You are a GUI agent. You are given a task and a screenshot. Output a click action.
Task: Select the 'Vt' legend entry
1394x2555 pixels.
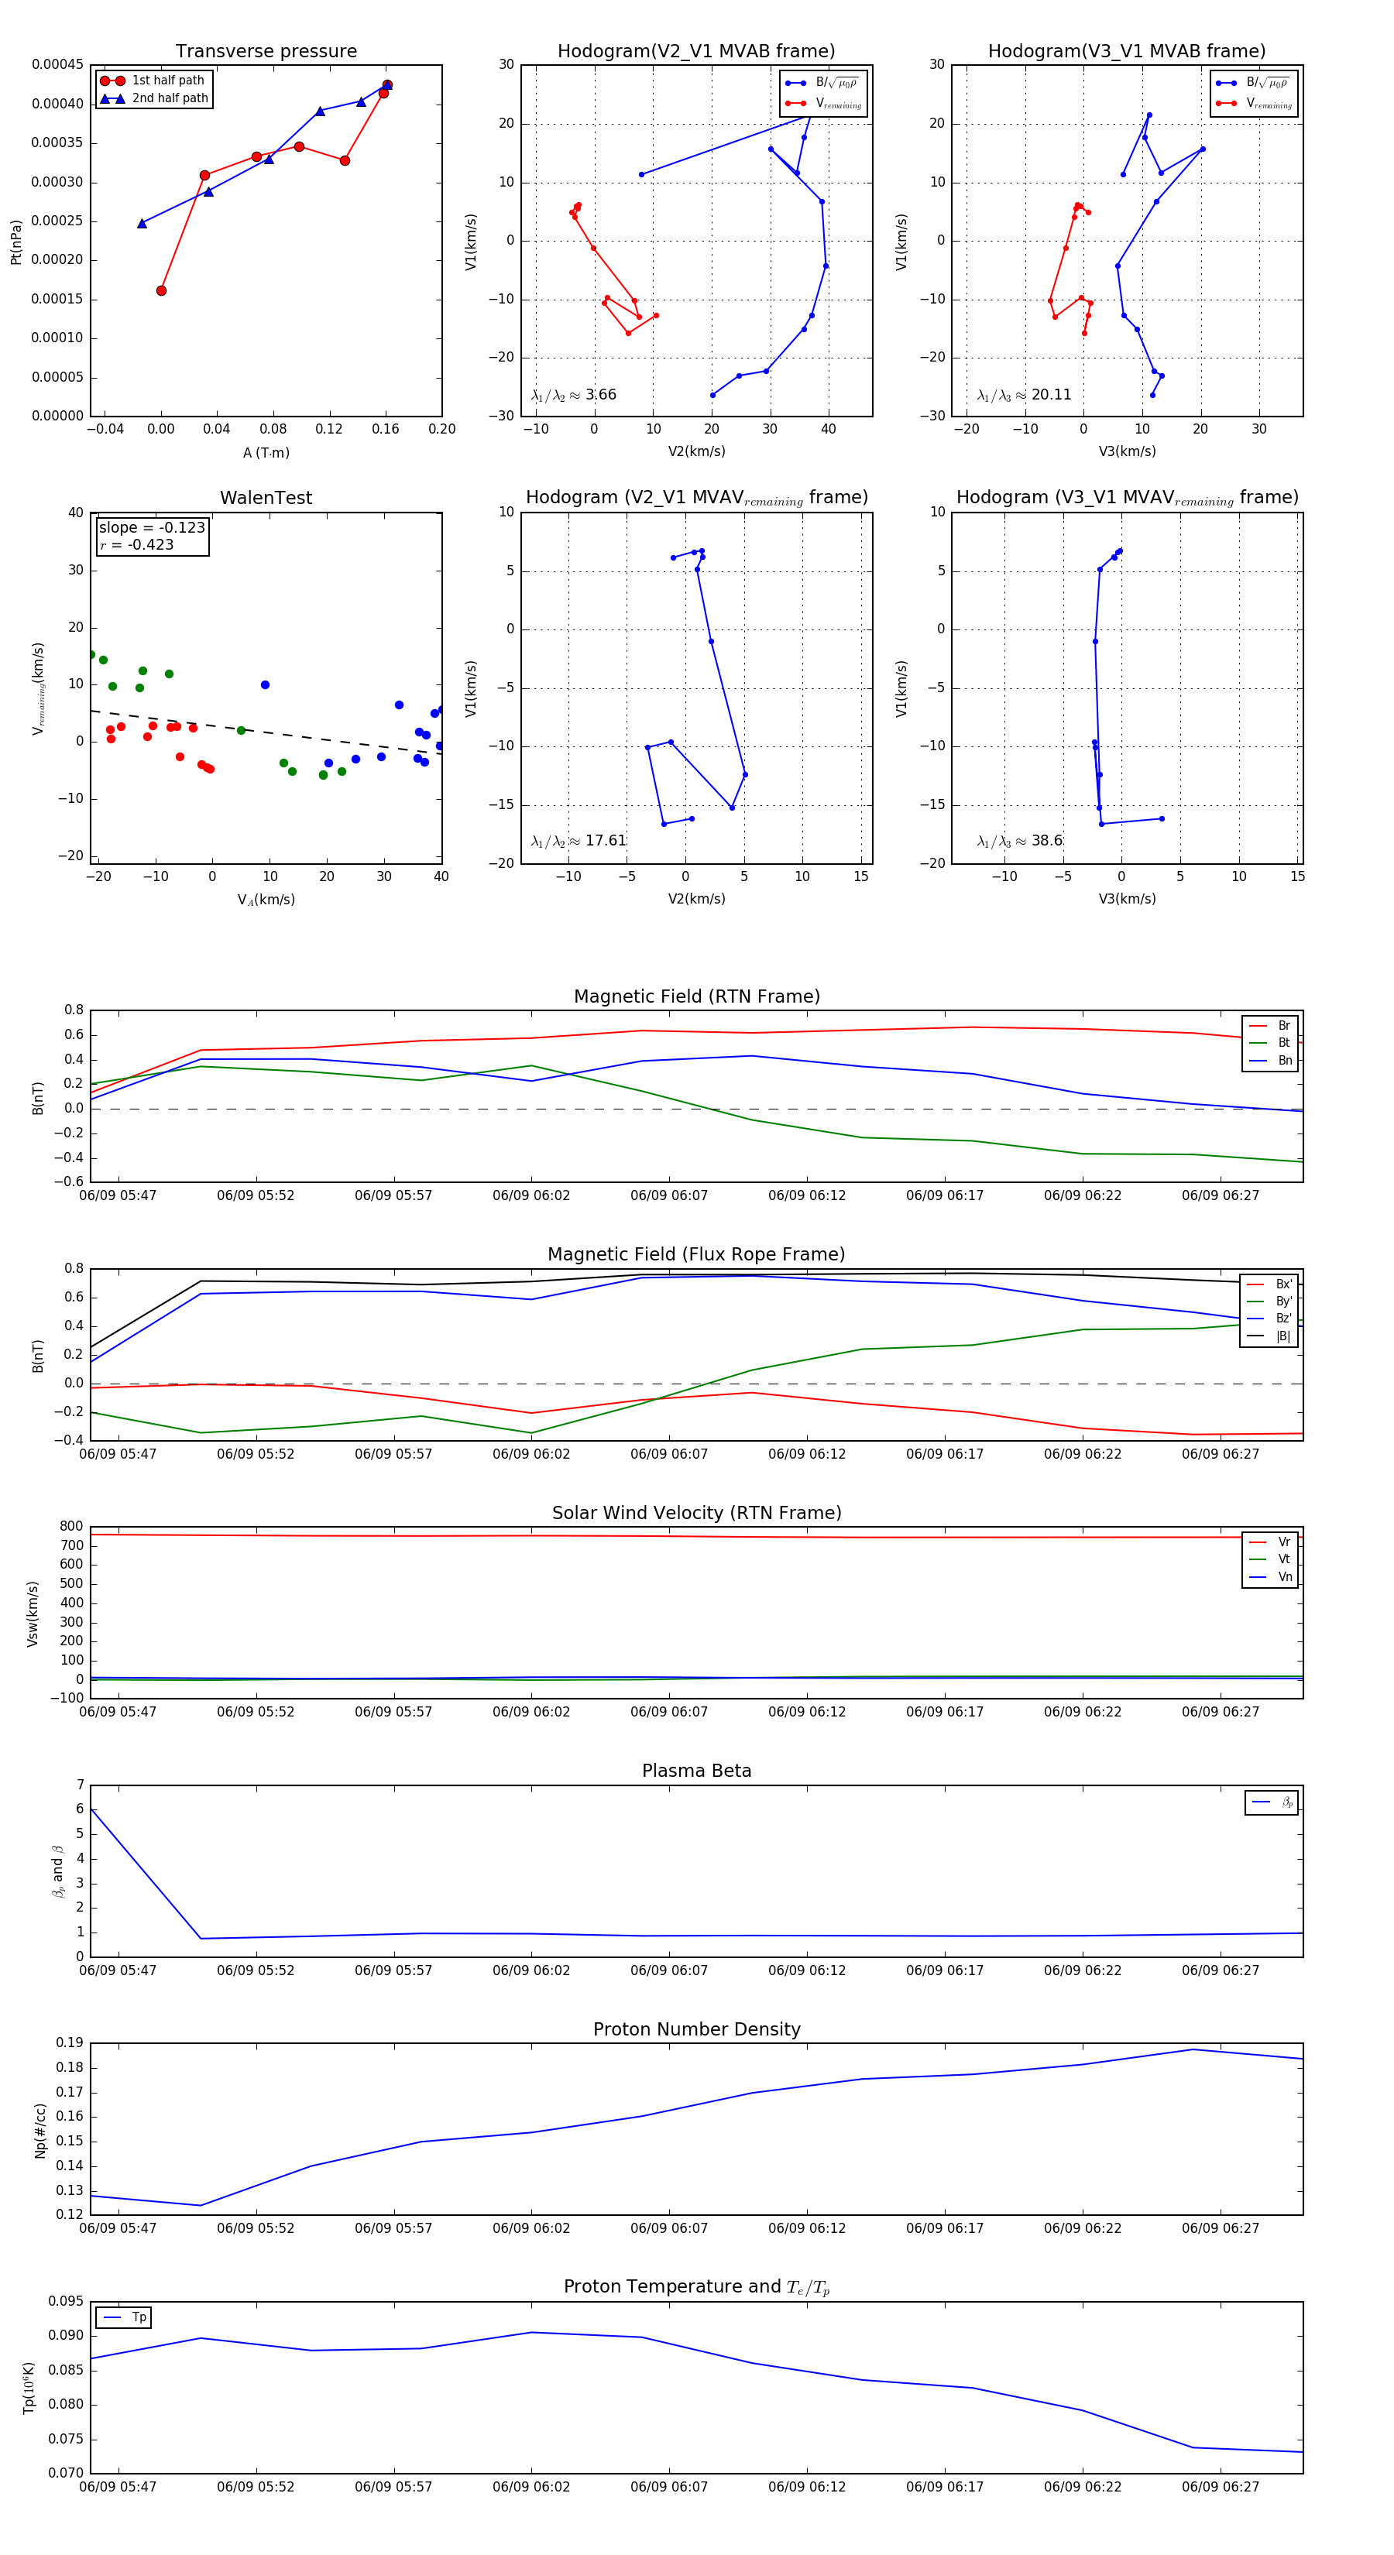tap(1270, 1559)
